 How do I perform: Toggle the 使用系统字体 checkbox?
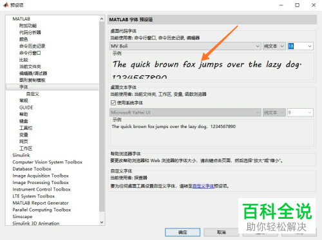pos(113,103)
